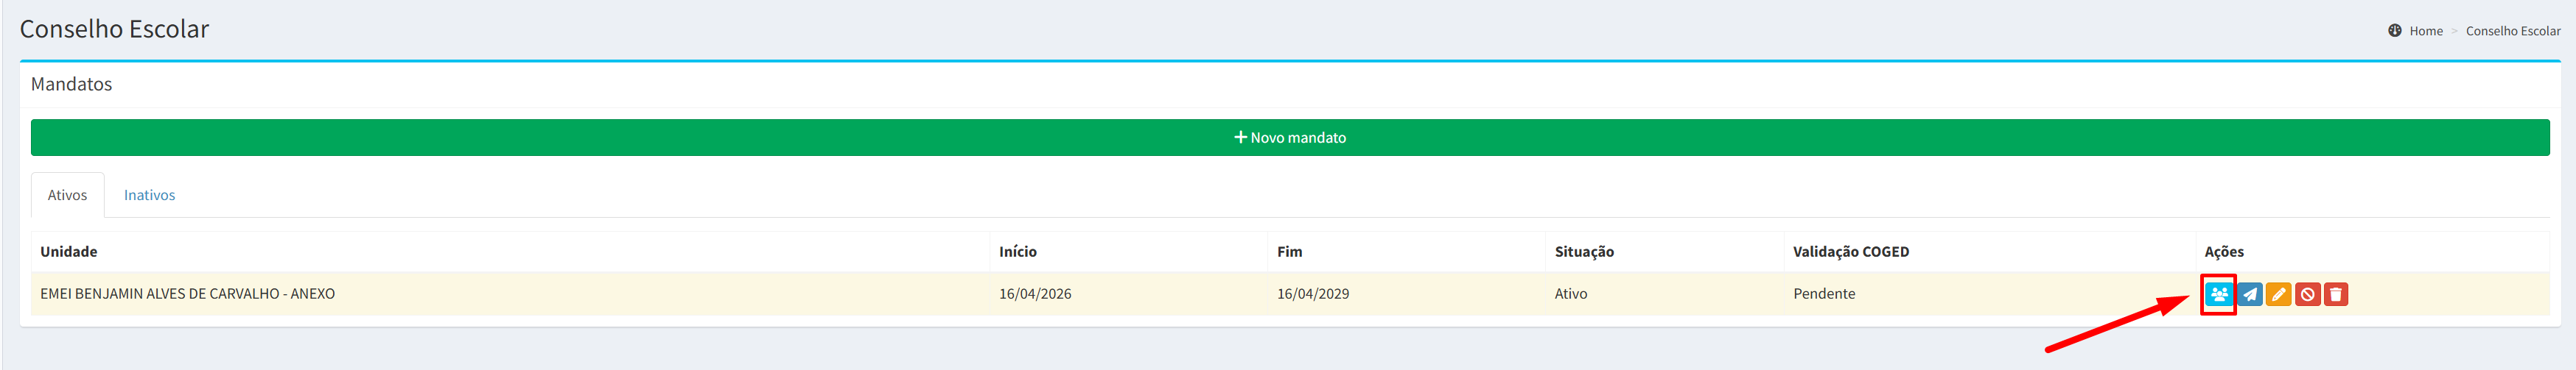The height and width of the screenshot is (370, 2576).
Task: Click the dashboard icon beside Home breadcrumb
Action: [2394, 31]
